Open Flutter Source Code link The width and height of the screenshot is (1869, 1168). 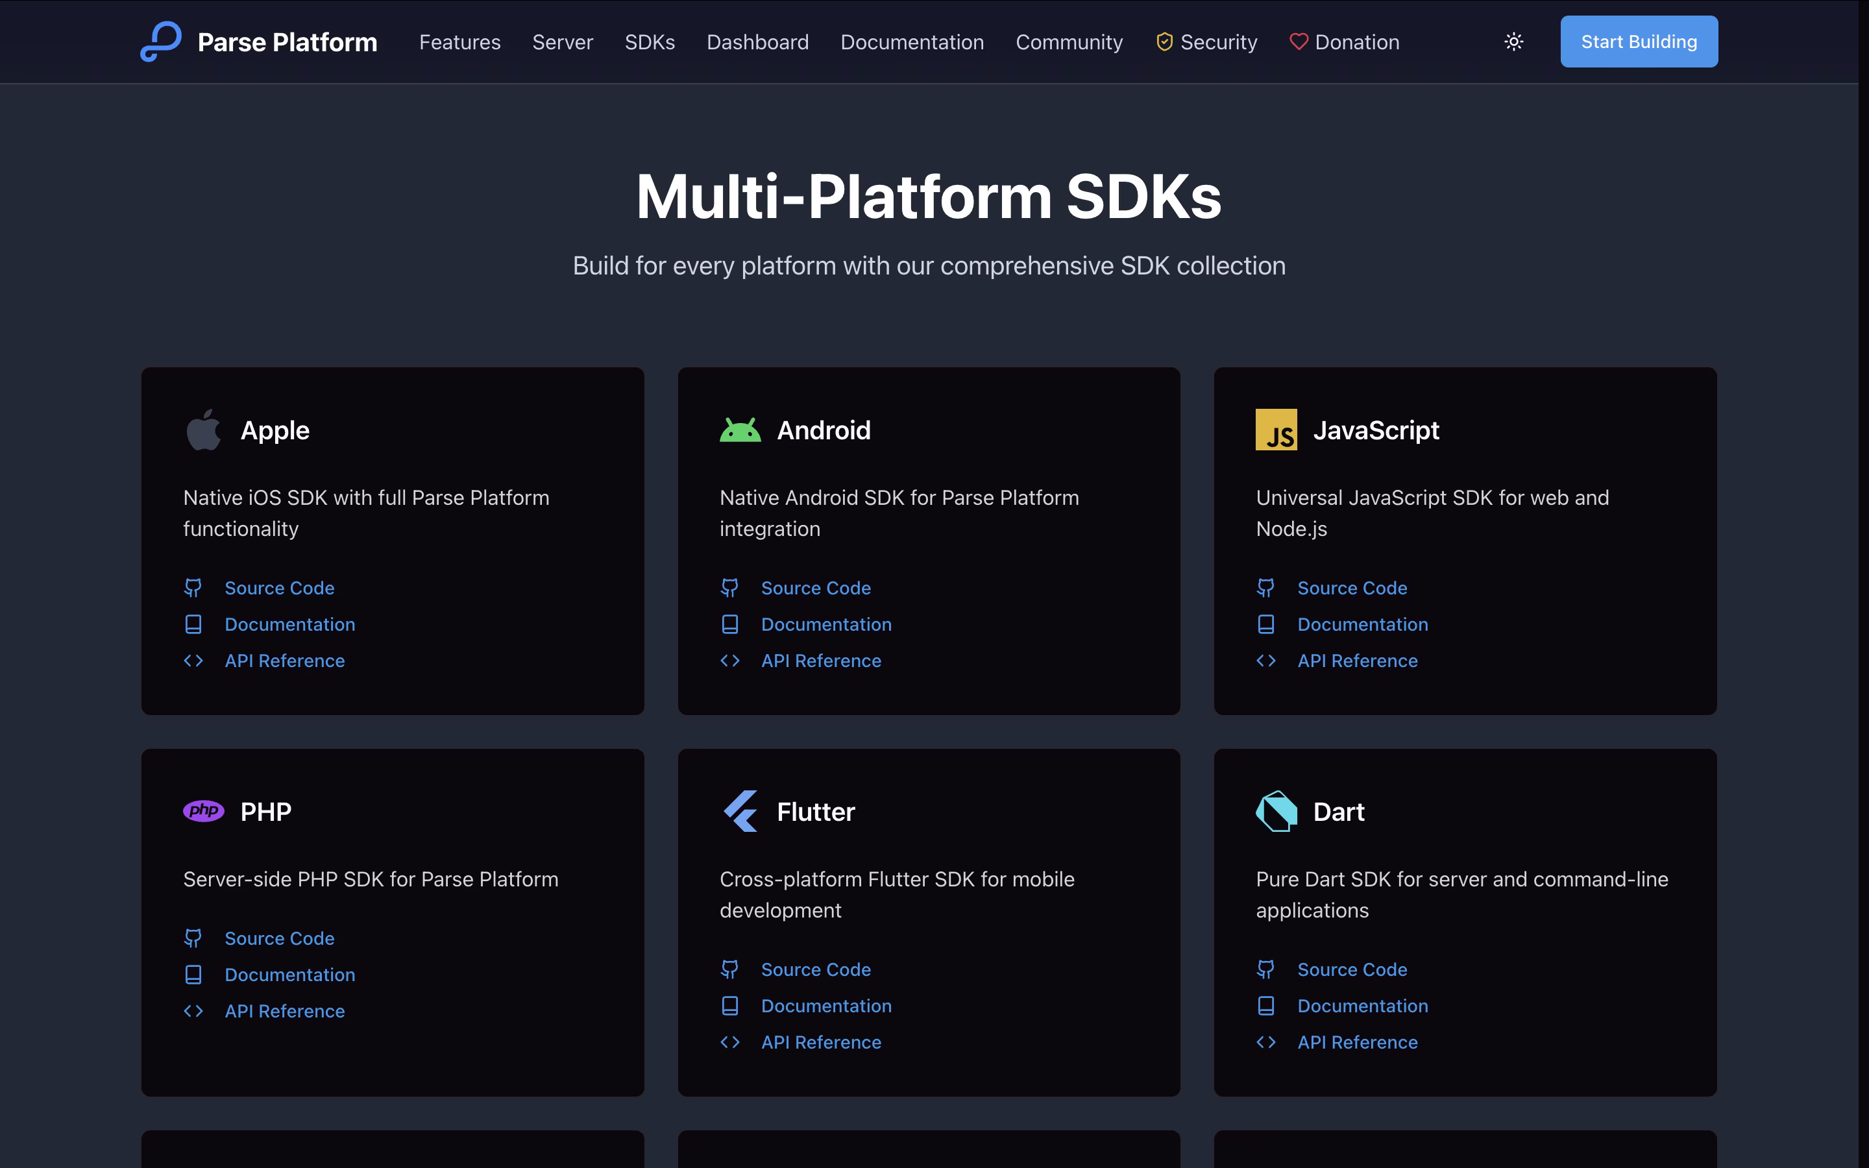point(816,969)
